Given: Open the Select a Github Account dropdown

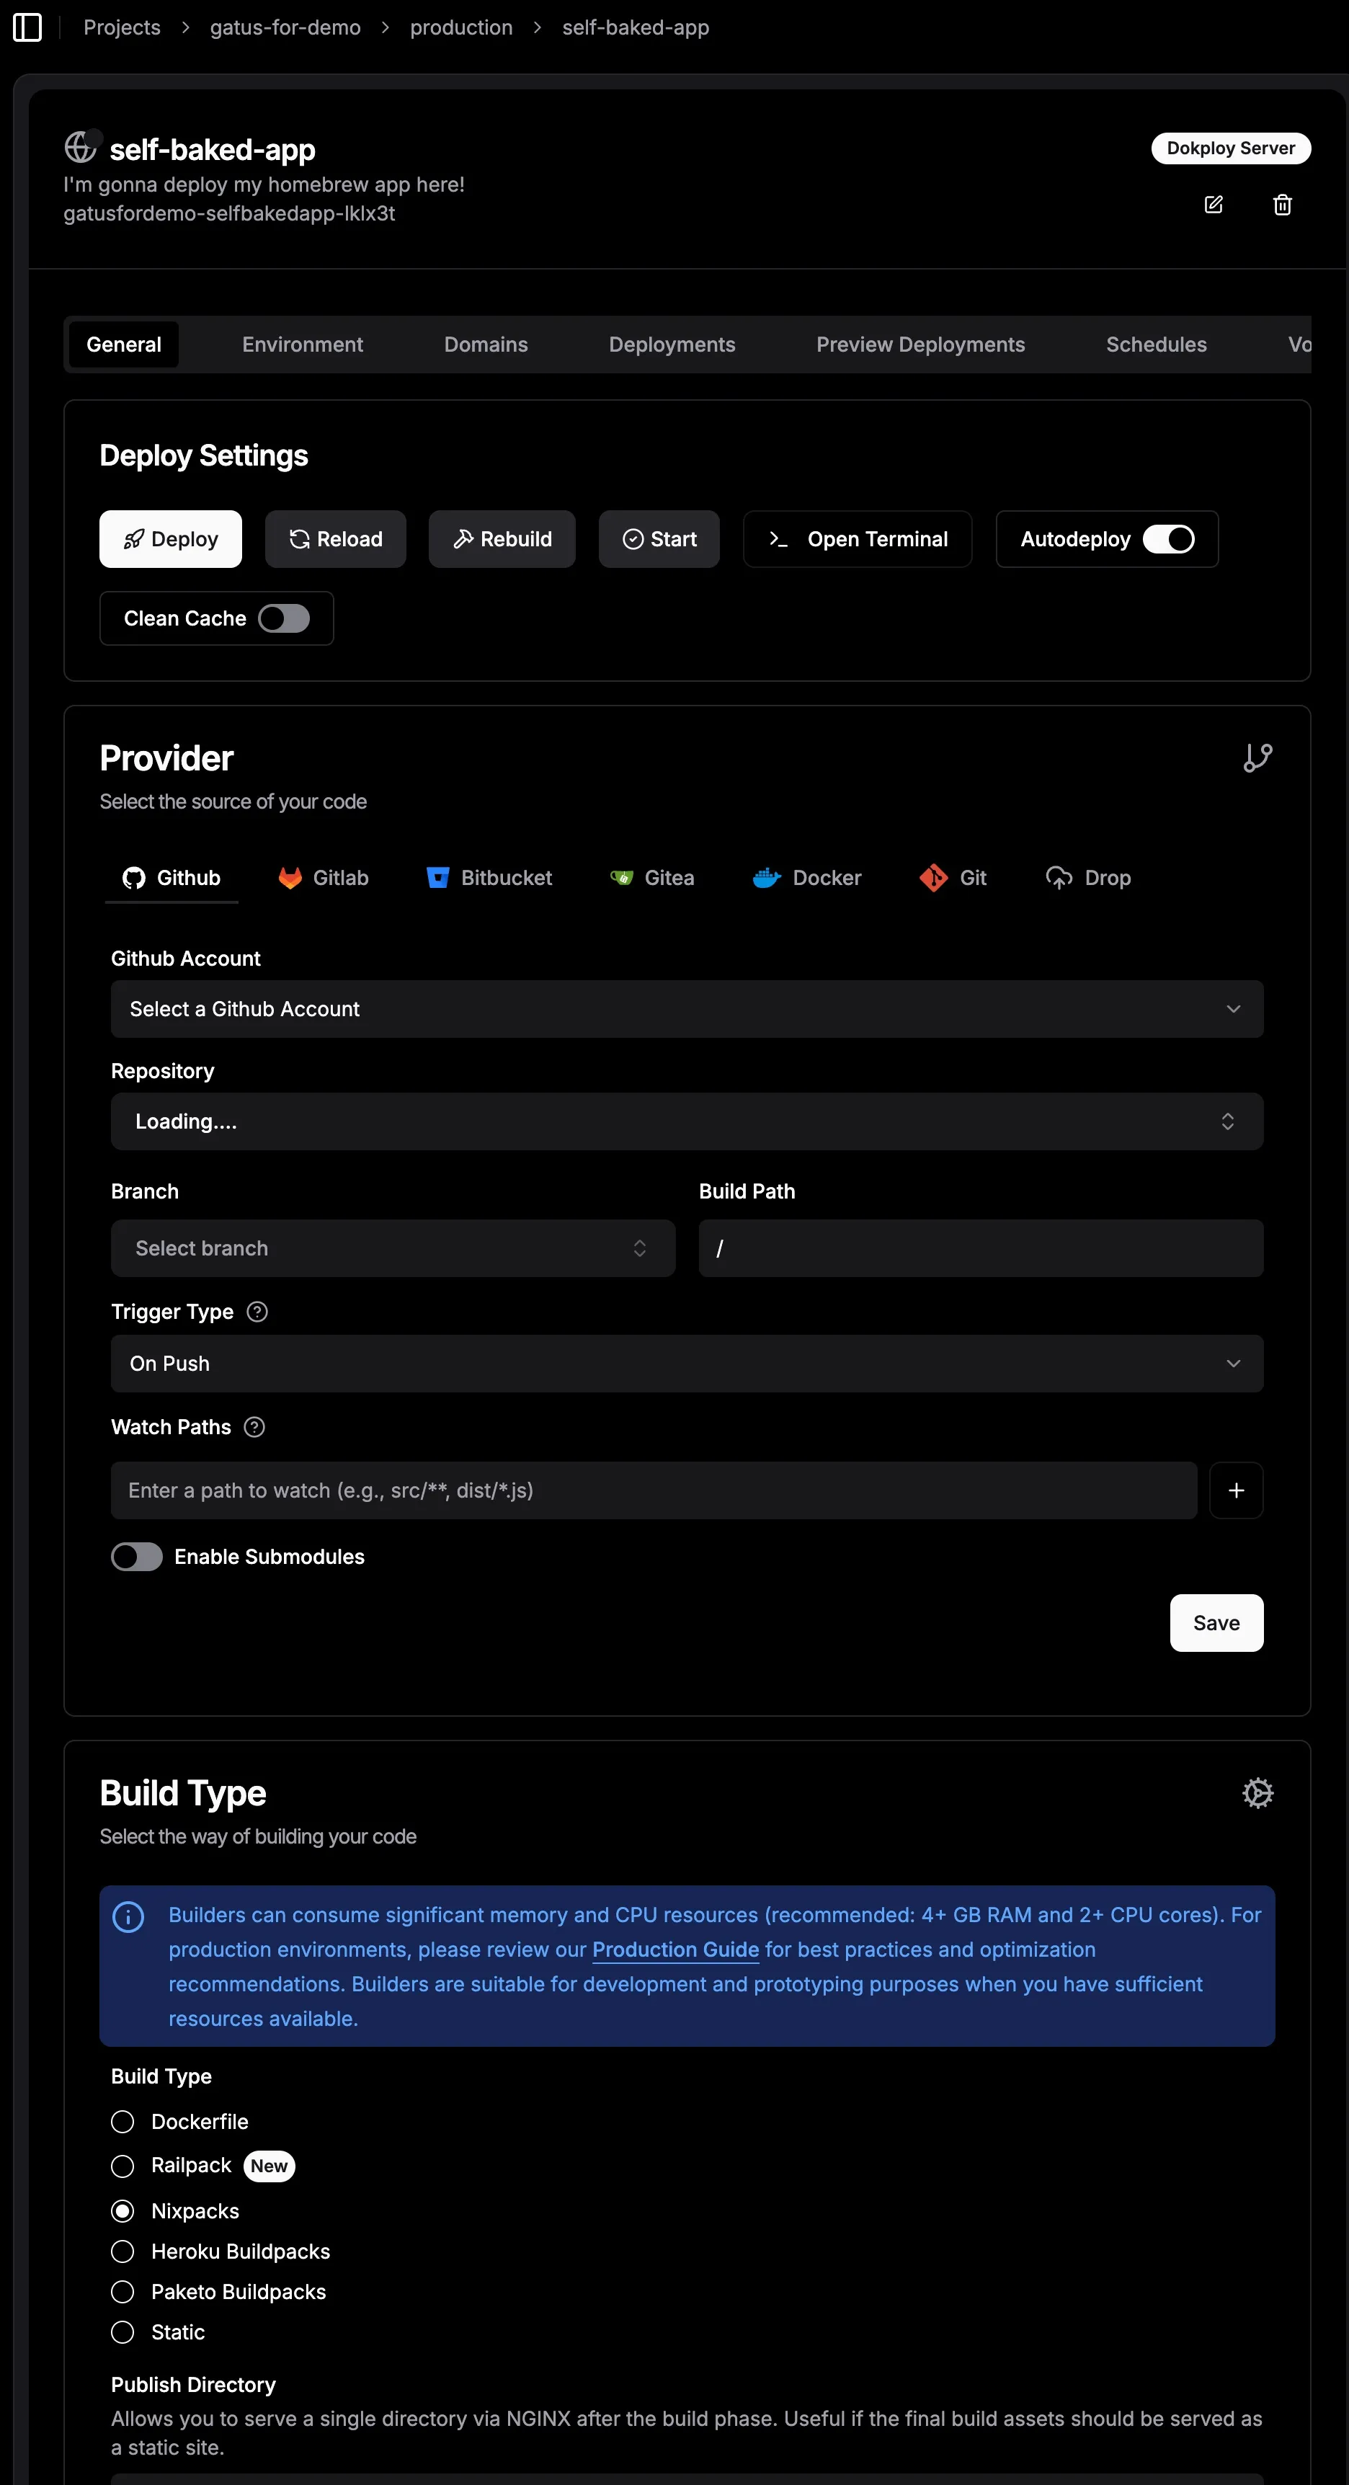Looking at the screenshot, I should click(x=687, y=1008).
